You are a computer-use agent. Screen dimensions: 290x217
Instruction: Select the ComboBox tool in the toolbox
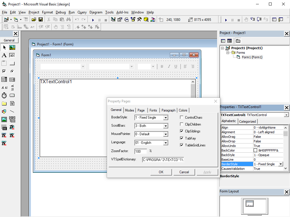(x=4, y=79)
